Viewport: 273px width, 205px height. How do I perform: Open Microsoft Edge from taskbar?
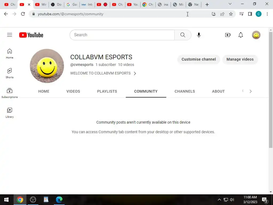(x=59, y=200)
